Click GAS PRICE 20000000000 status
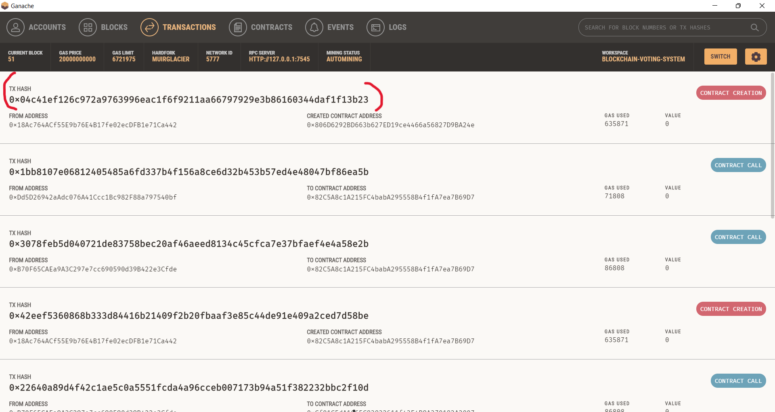775x412 pixels. pos(77,56)
